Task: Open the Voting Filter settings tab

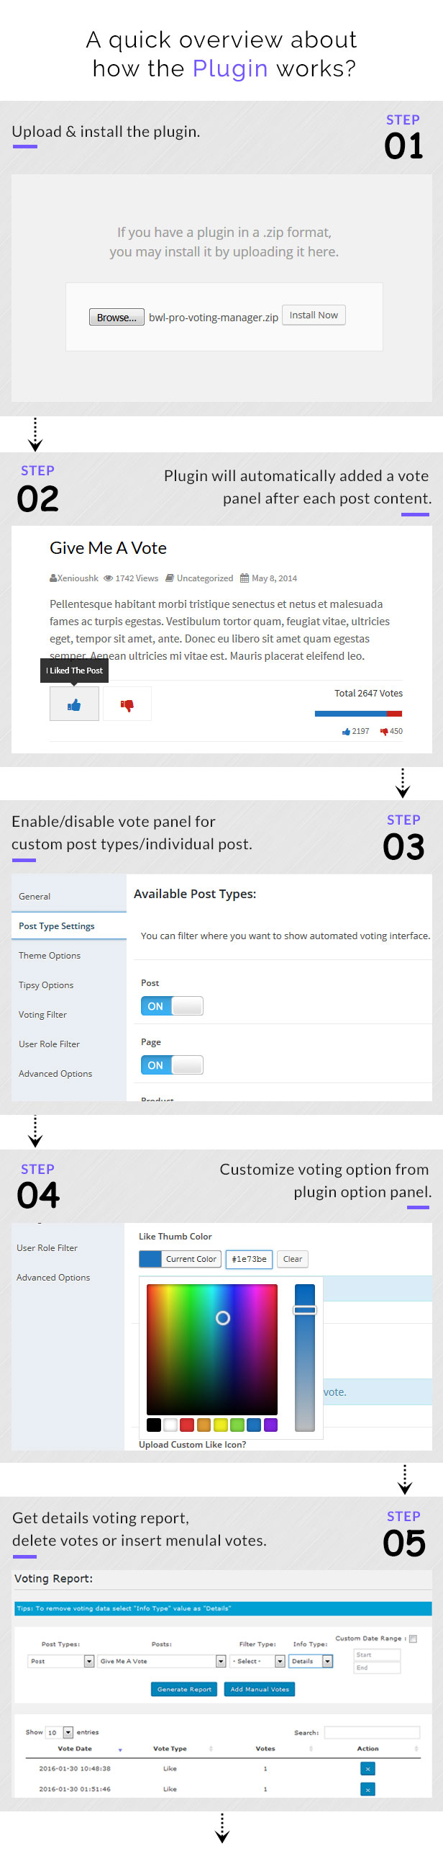Action: 43,1015
